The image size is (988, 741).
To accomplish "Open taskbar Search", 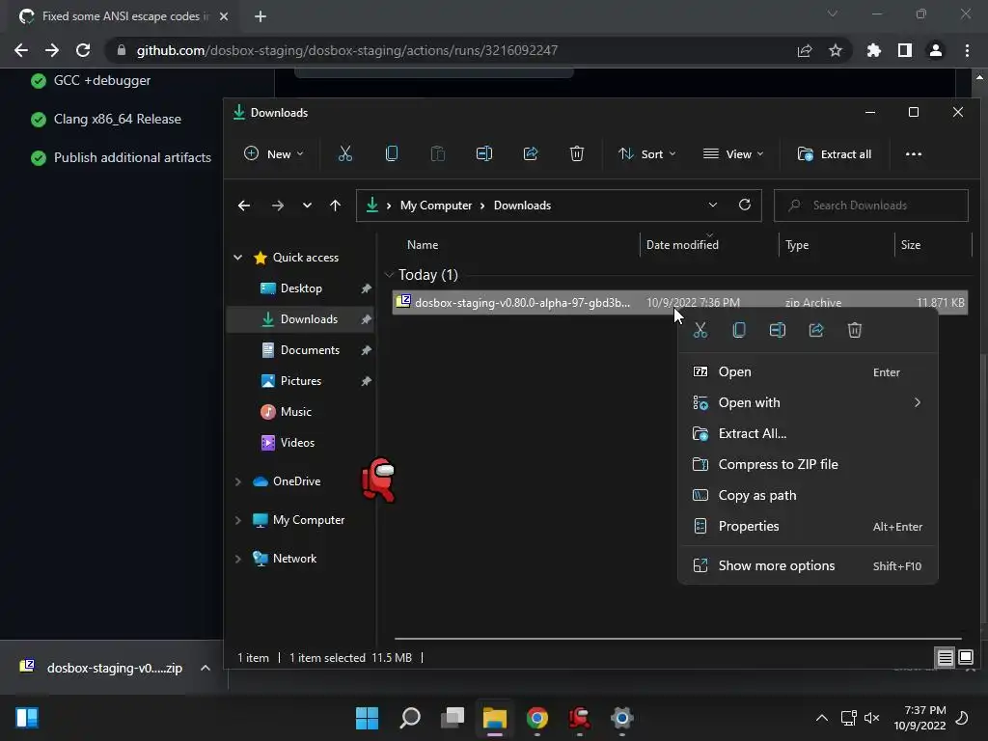I will (x=409, y=718).
